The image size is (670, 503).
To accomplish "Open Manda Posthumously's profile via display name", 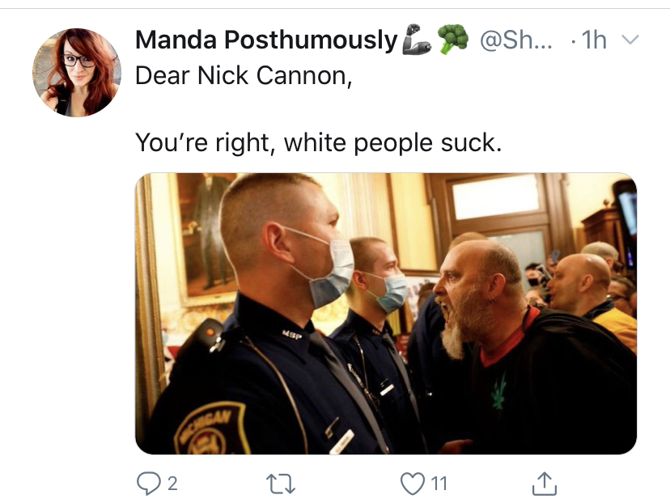I will 267,40.
